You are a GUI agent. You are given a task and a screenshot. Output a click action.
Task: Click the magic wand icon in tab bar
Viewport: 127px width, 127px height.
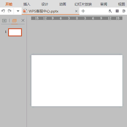tap(110, 11)
